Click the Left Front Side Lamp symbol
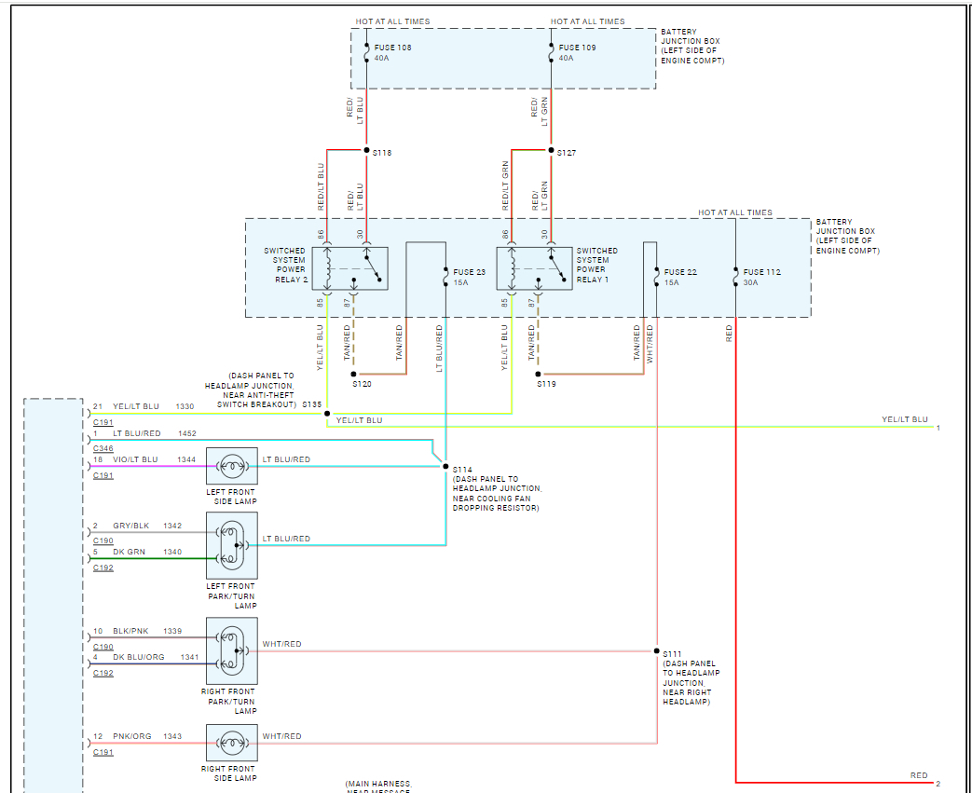Image resolution: width=972 pixels, height=793 pixels. [232, 466]
